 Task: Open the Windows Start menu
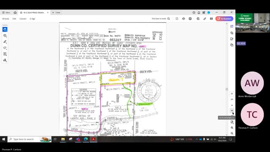point(4,139)
